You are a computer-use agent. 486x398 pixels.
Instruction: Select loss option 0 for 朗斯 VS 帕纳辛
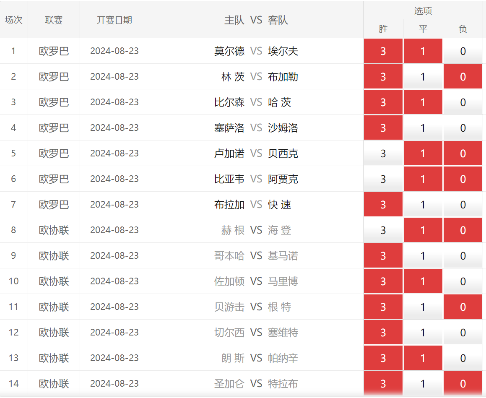(463, 358)
